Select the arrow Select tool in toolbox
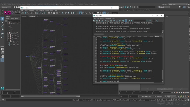Screen dimensions: 190x107 click(x=2, y=18)
